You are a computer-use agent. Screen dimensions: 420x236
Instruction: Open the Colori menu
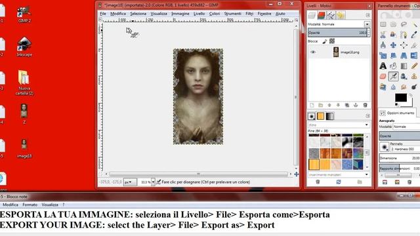215,14
